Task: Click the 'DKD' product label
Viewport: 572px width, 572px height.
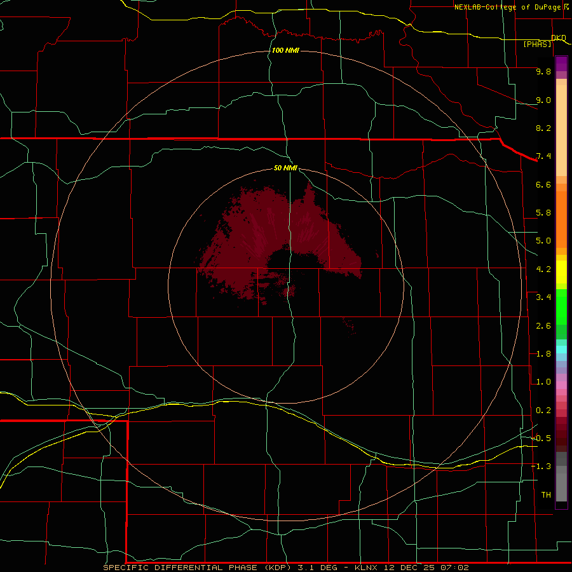Action: (x=559, y=38)
